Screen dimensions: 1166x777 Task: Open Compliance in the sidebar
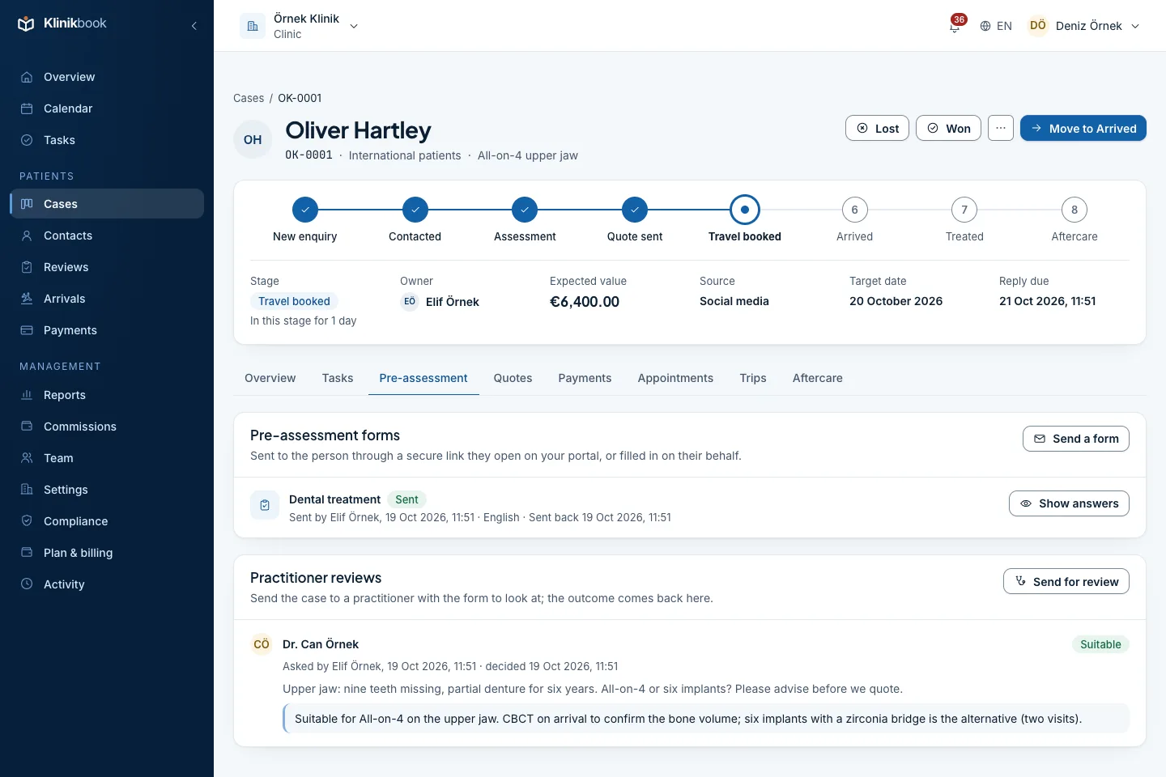click(107, 521)
